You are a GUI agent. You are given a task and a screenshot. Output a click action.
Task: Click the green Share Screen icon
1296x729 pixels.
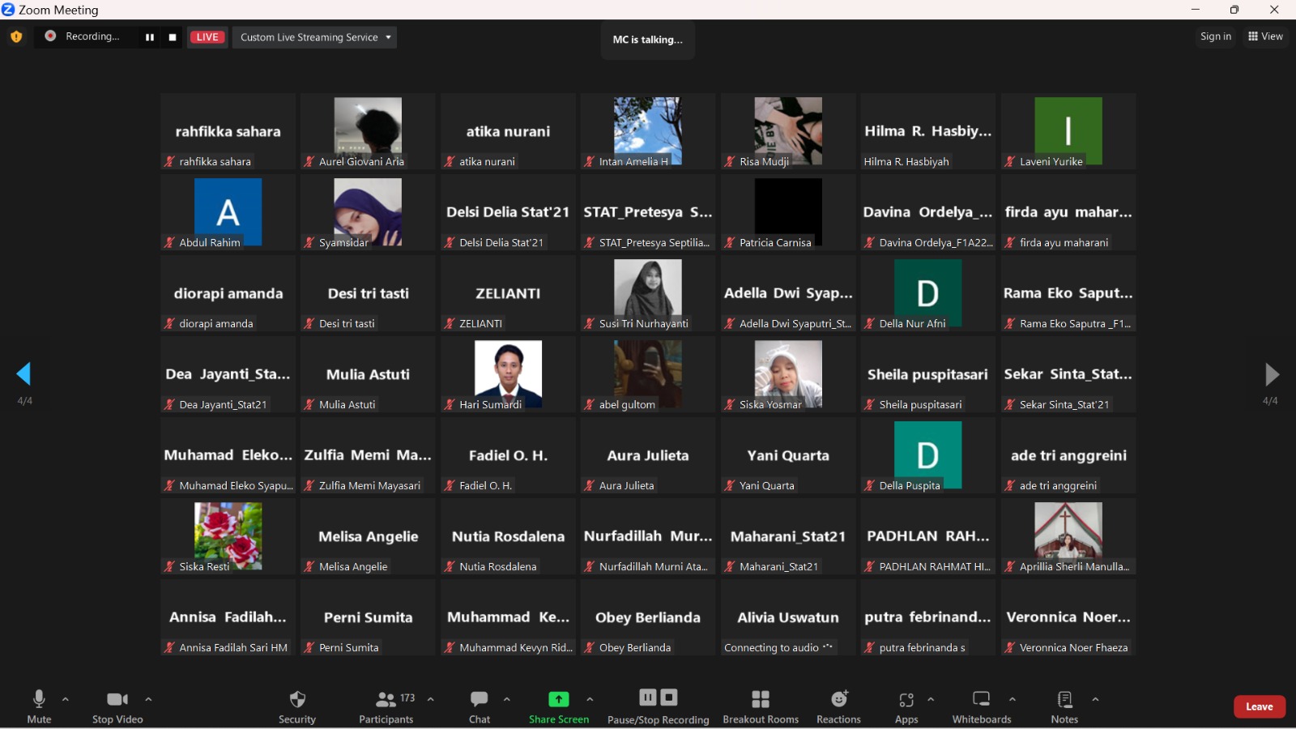tap(559, 699)
